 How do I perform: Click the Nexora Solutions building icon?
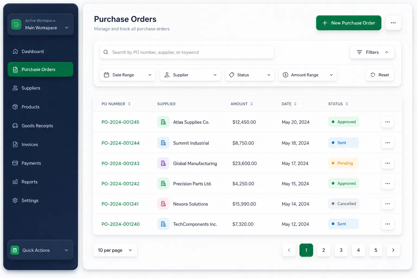click(x=163, y=204)
